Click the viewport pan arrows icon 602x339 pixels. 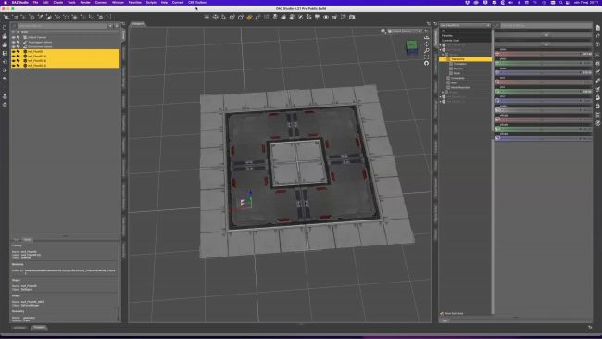(x=426, y=44)
